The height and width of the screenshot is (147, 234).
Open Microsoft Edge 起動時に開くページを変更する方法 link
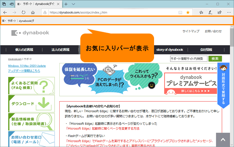coord(103,128)
